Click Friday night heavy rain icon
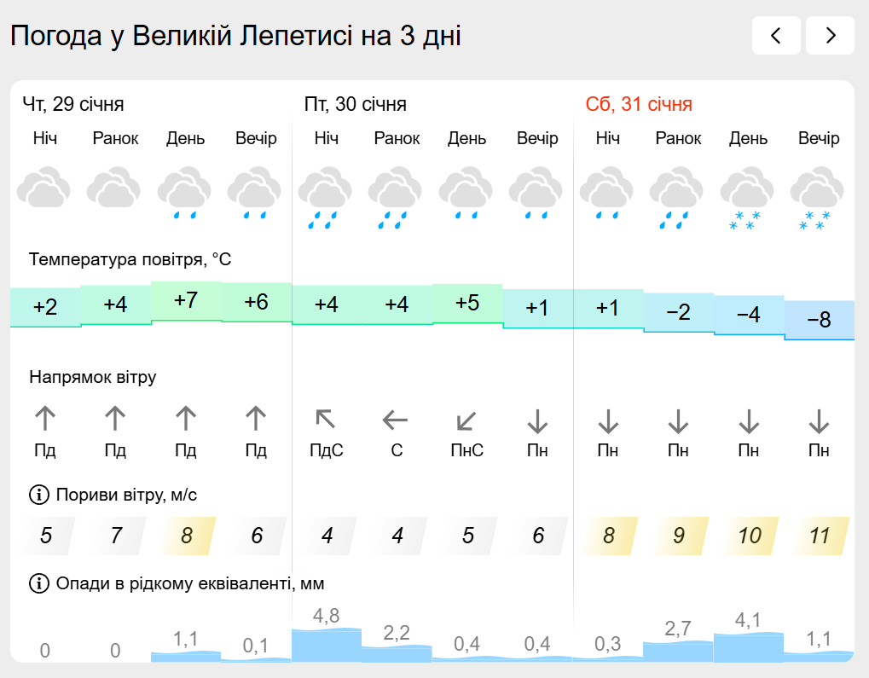869x678 pixels. (326, 198)
